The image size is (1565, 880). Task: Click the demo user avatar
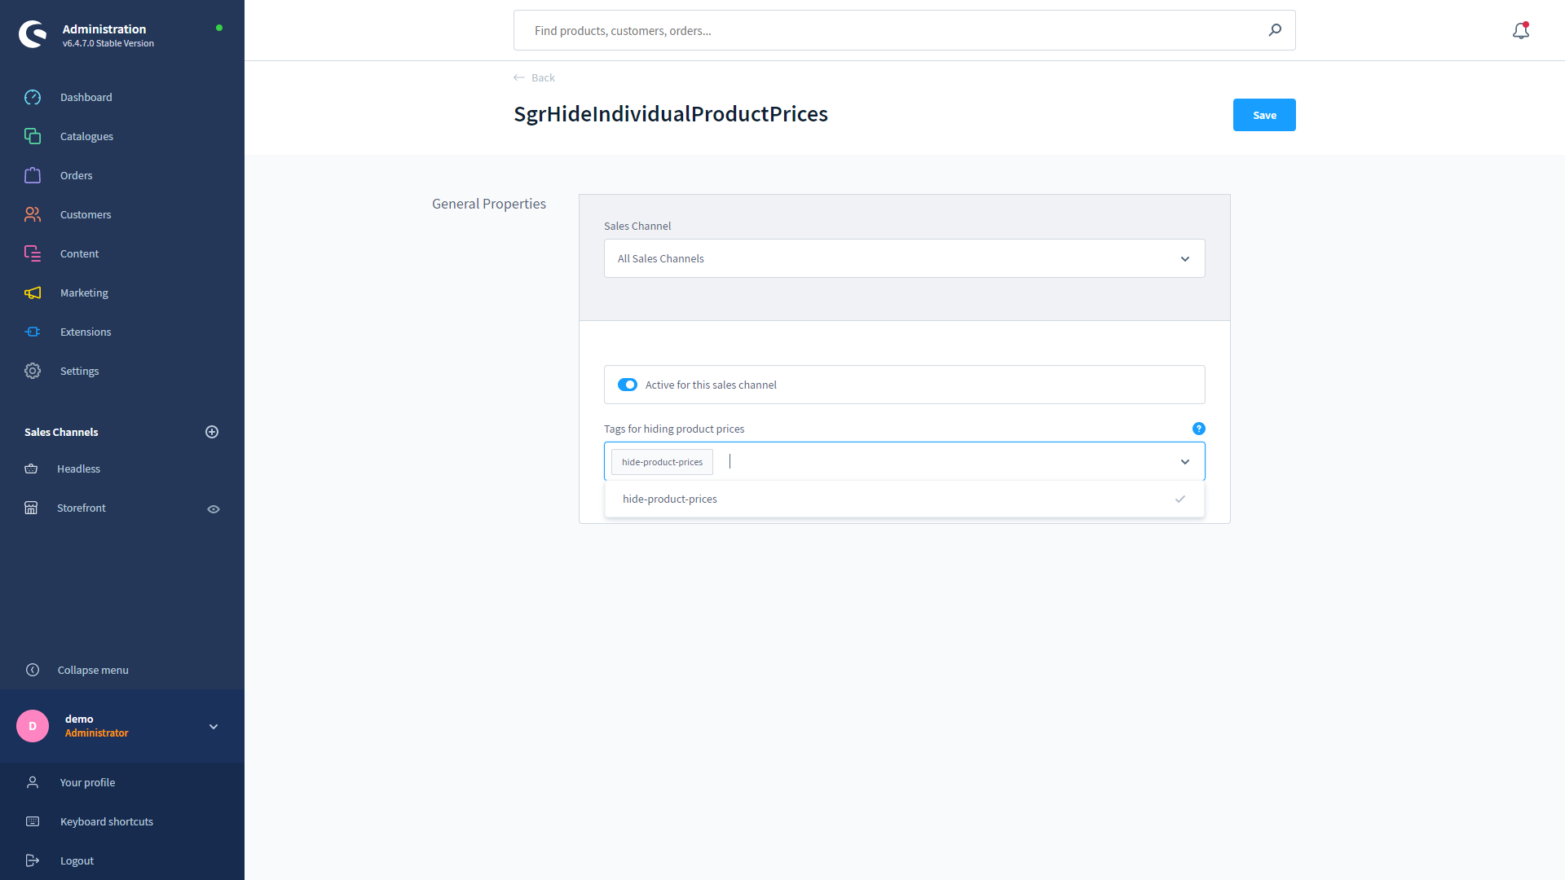[x=33, y=726]
